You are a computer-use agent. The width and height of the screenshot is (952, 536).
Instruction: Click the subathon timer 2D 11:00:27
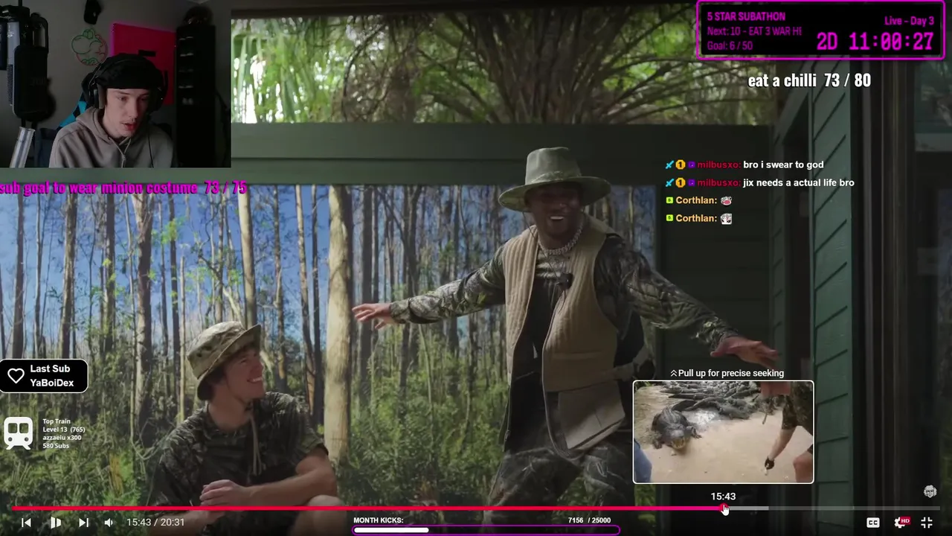click(x=875, y=42)
